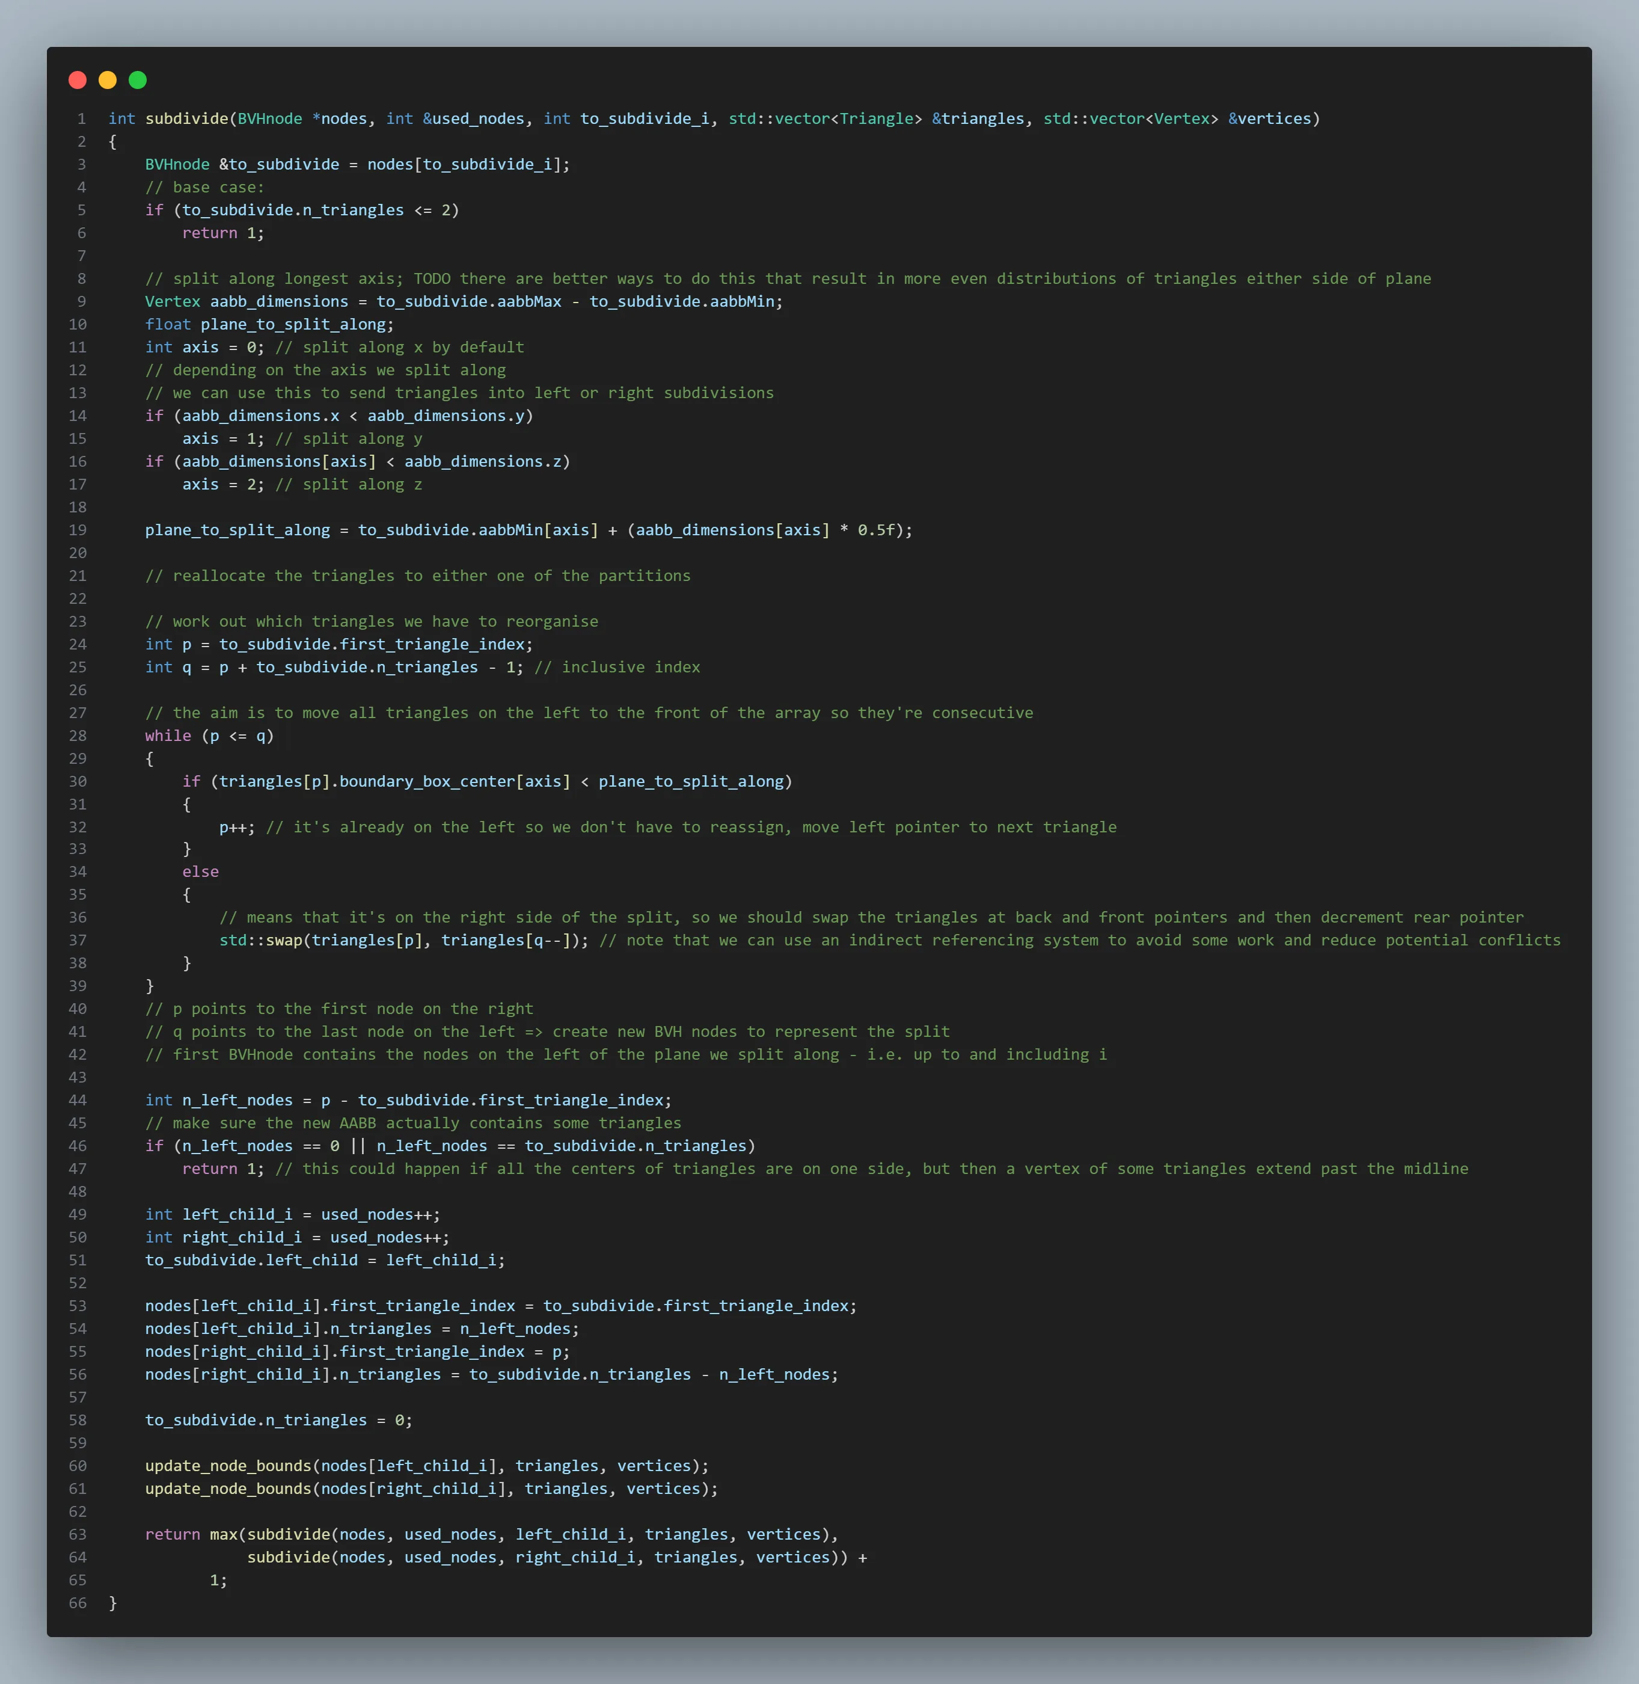Click 'p++;' on line 32
The height and width of the screenshot is (1684, 1639).
237,828
